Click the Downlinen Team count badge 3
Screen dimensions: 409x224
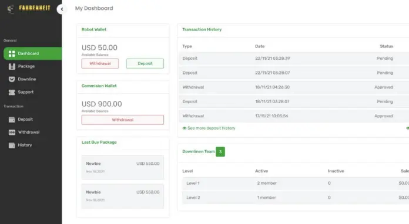220,152
